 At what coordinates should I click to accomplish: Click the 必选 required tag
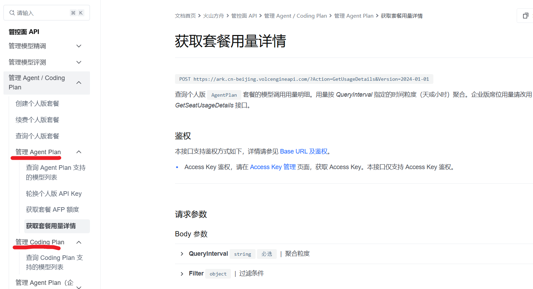point(267,254)
